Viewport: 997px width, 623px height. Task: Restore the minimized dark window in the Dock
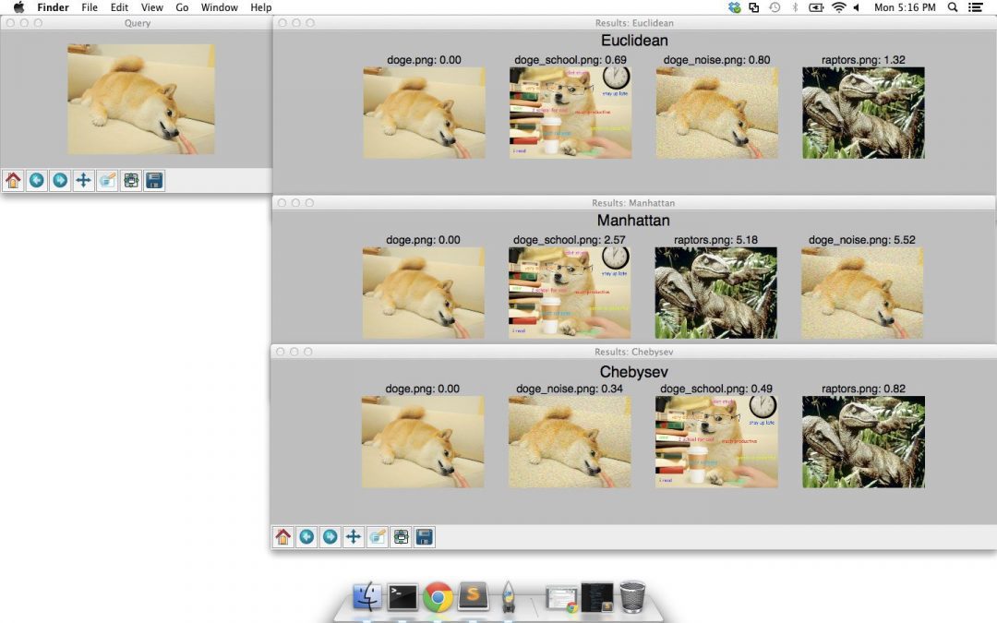click(597, 597)
